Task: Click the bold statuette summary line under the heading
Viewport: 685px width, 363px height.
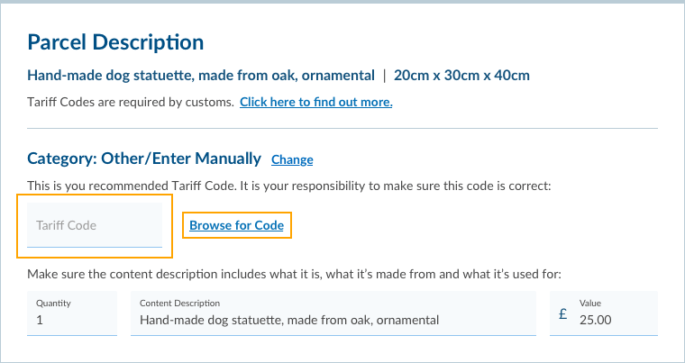Action: click(200, 75)
